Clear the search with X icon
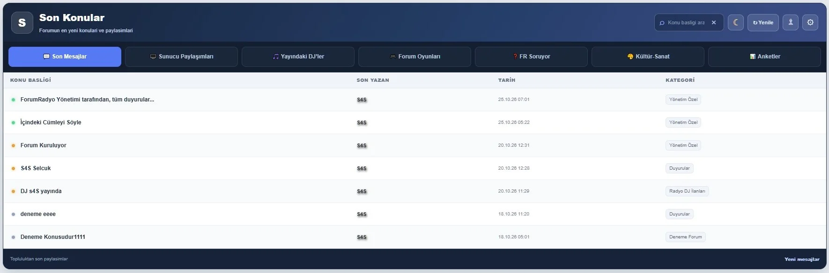Image resolution: width=829 pixels, height=273 pixels. point(714,22)
